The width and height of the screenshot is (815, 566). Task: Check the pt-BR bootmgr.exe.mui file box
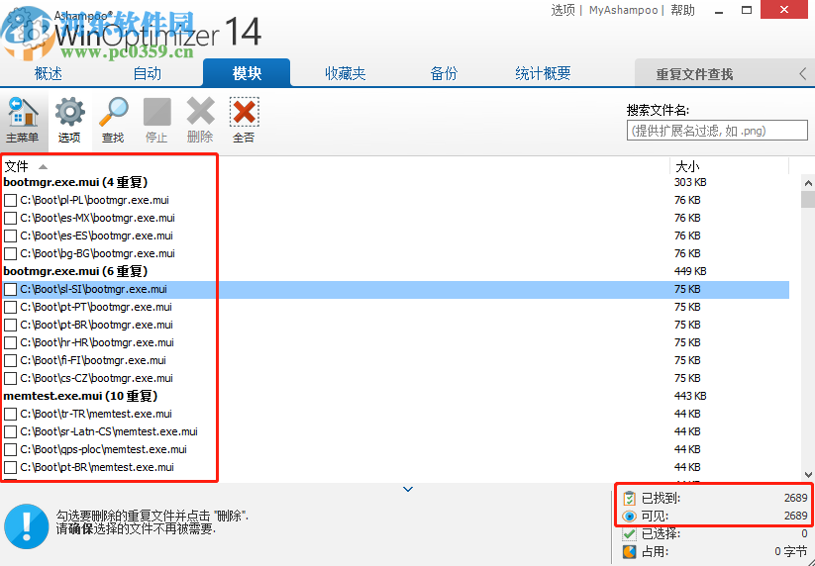pos(10,326)
